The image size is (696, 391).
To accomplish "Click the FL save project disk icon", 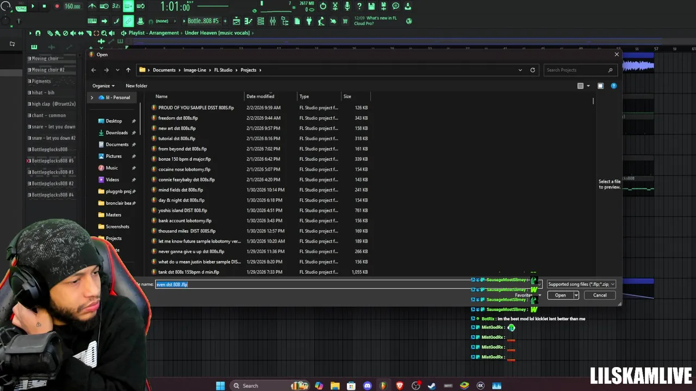I will pos(371,7).
